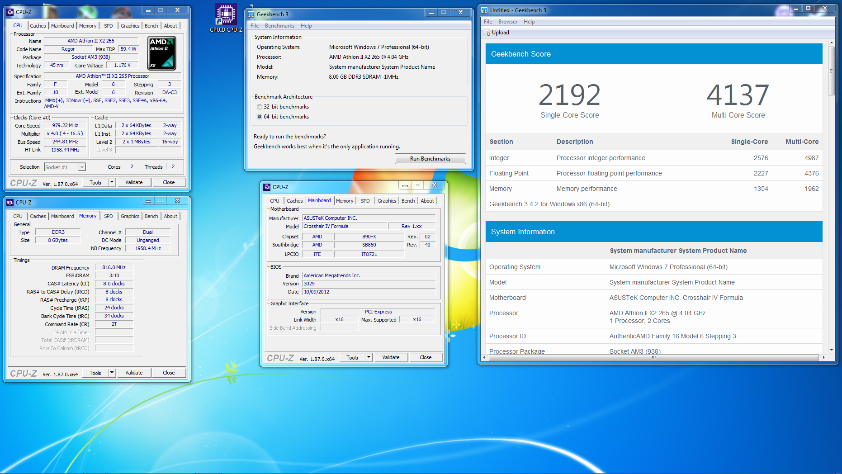
Task: Click scroll up arrow in Geekbench results
Action: tap(831, 42)
